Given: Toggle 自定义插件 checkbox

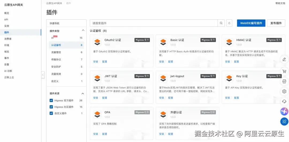Looking at the screenshot, I should tap(51, 113).
